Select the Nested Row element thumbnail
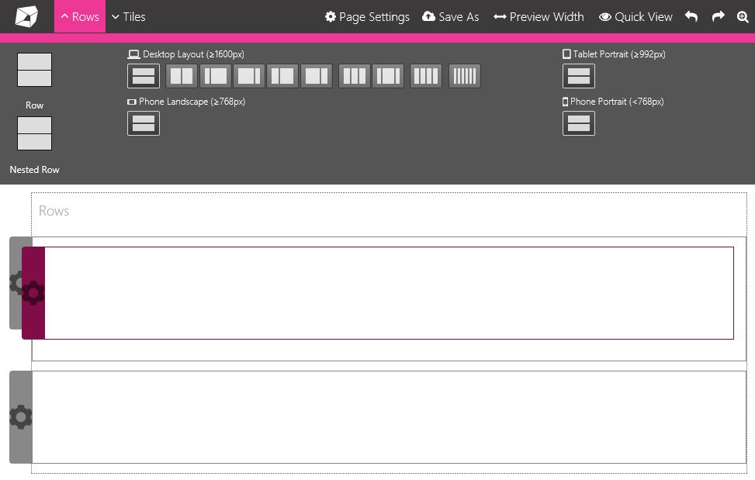Image resolution: width=755 pixels, height=480 pixels. click(x=34, y=133)
